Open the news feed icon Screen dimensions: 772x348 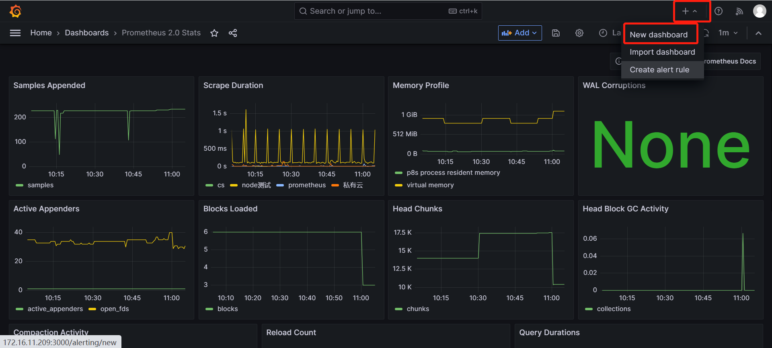point(739,11)
